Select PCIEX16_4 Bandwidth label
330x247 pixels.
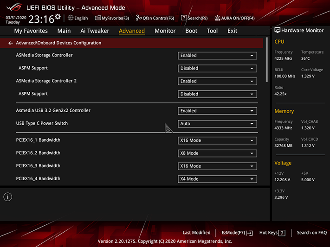(38, 178)
